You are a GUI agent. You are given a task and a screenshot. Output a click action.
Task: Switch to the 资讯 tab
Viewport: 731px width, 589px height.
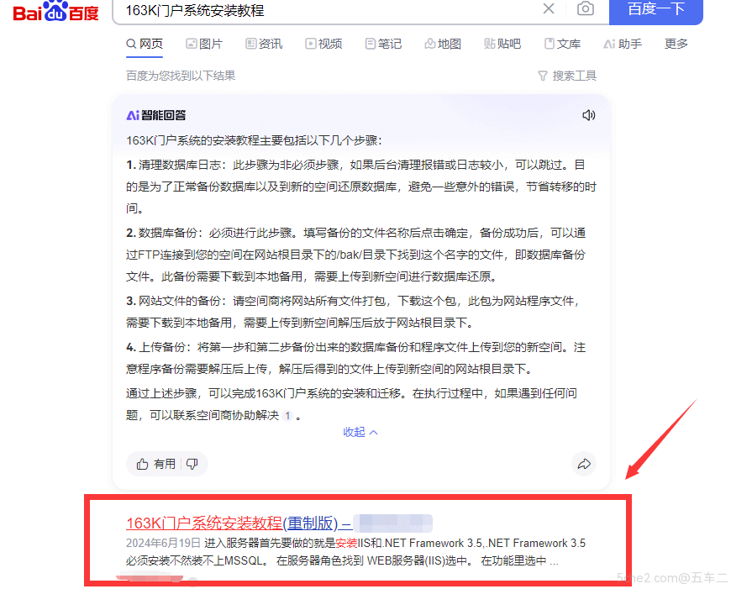coord(264,44)
